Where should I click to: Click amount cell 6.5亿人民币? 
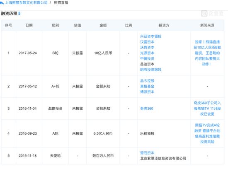tap(103, 133)
